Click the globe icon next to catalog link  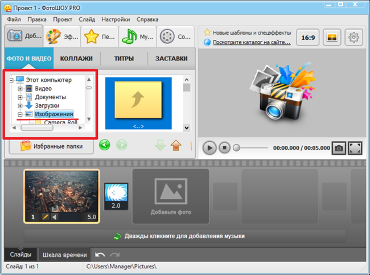pos(207,42)
